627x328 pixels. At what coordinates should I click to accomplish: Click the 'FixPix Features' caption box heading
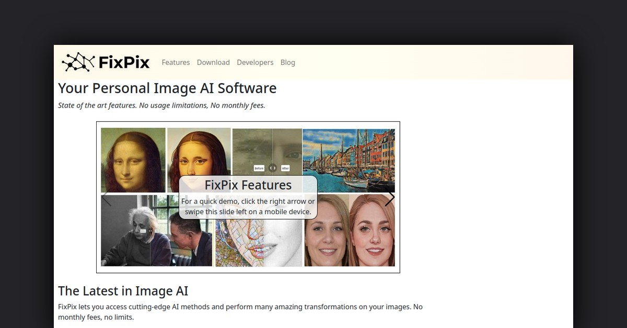pyautogui.click(x=248, y=185)
